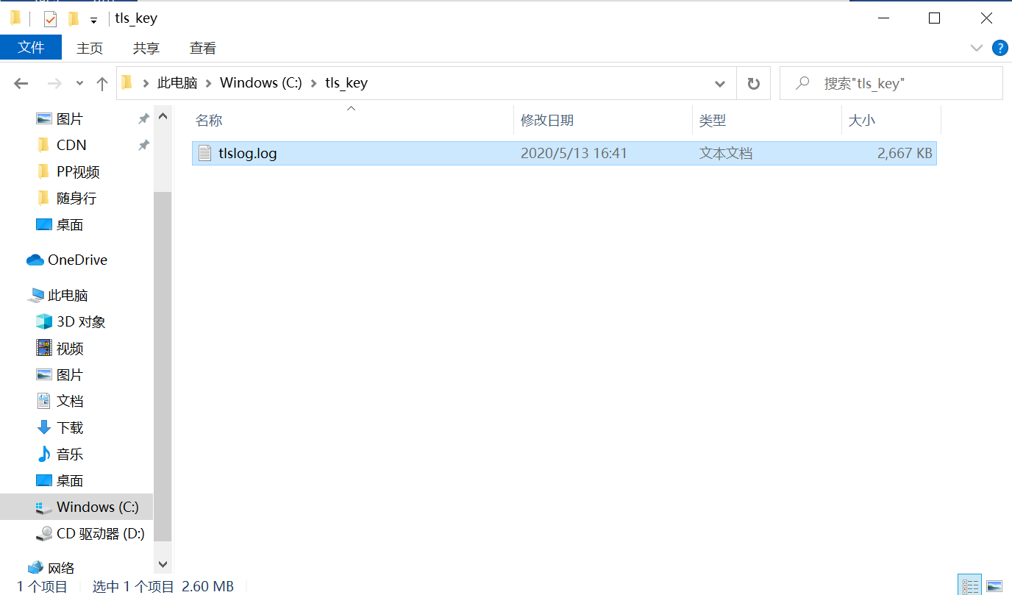
Task: Open CD 驱动器 (D:) in navigation pane
Action: click(x=101, y=533)
